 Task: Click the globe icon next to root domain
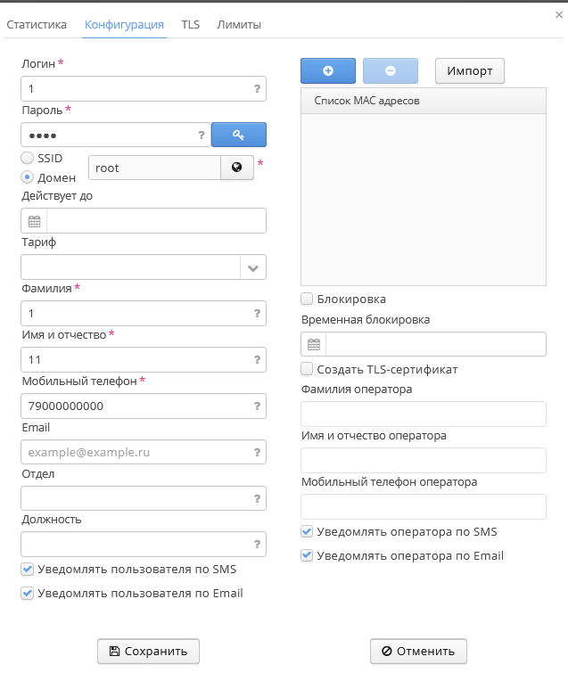pos(236,168)
